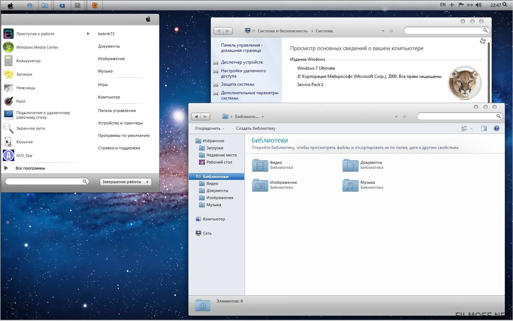Open Firefox from the taskbar
Screen dimensions: 513x321
(95, 5)
